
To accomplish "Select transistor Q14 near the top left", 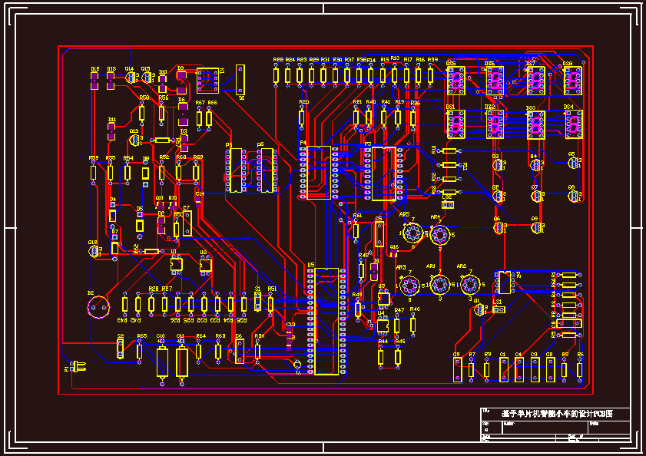I will 131,77.
